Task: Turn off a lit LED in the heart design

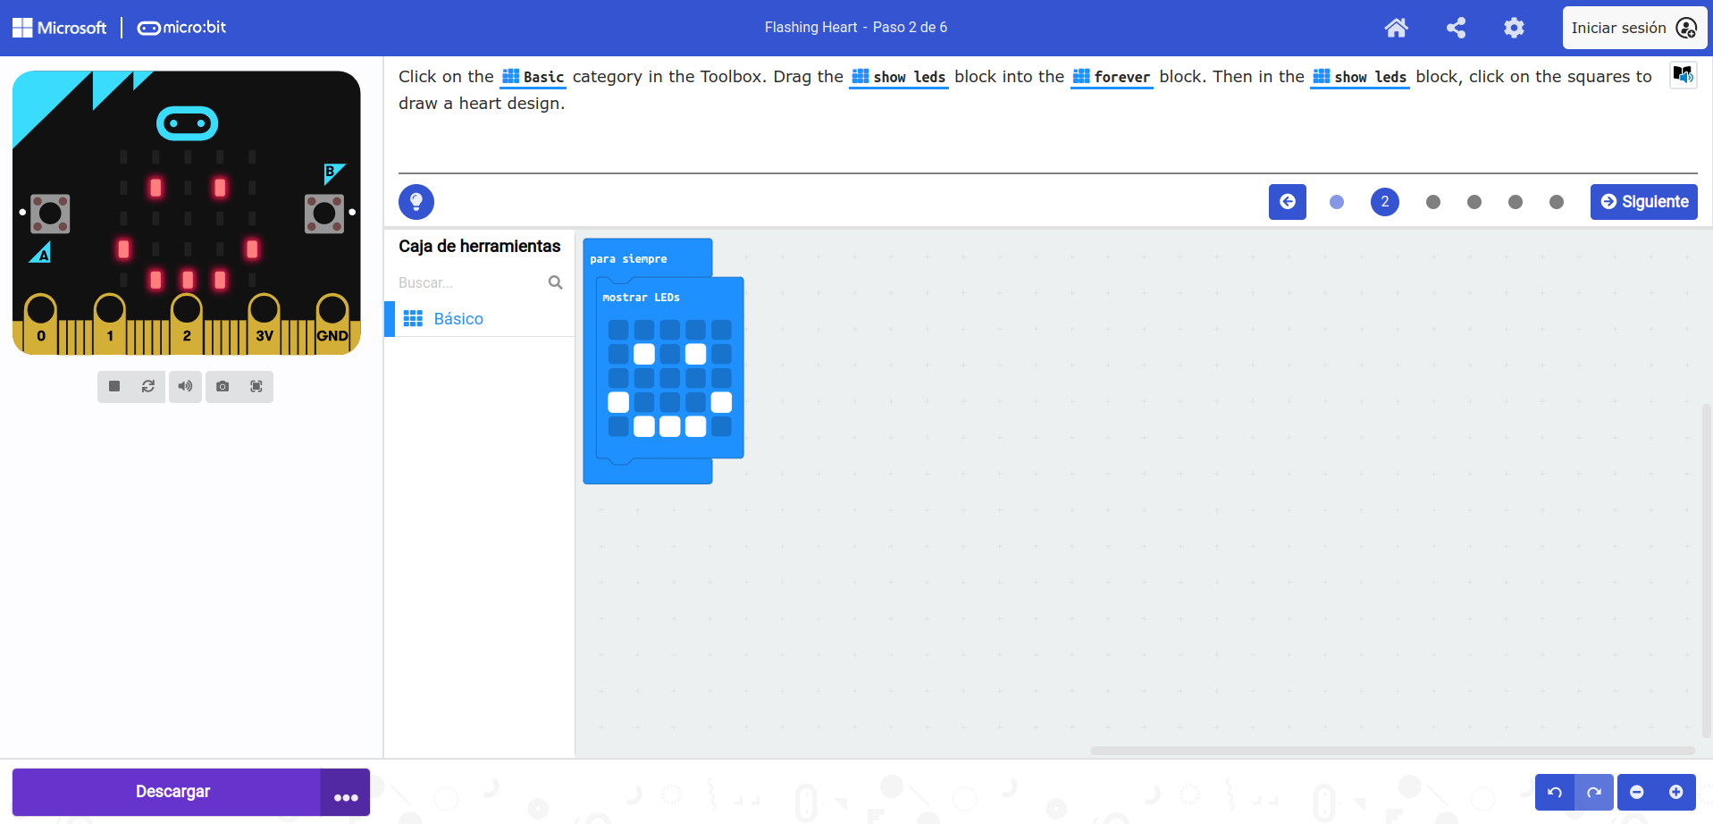Action: [643, 354]
